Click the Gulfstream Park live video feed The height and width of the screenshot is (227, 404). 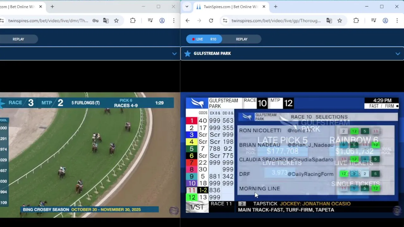coord(292,155)
